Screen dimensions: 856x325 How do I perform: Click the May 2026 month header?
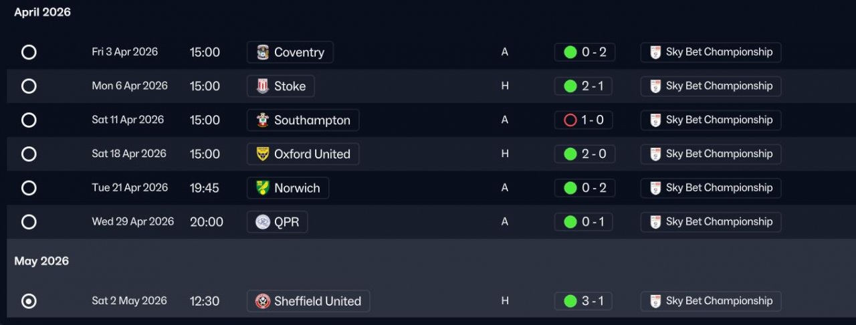point(41,261)
